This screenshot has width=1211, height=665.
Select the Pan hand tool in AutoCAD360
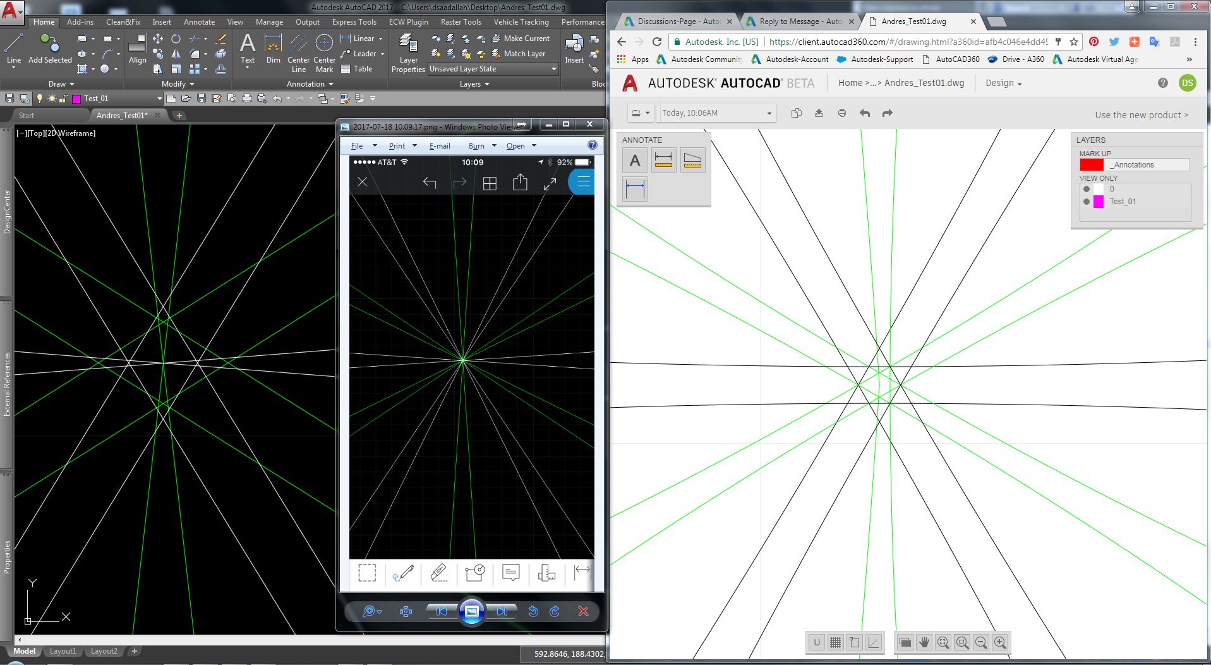tap(924, 642)
